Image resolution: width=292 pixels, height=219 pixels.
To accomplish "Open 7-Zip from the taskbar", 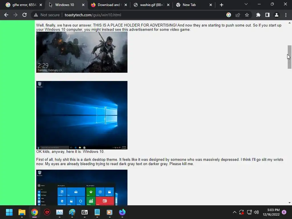I will (84, 212).
